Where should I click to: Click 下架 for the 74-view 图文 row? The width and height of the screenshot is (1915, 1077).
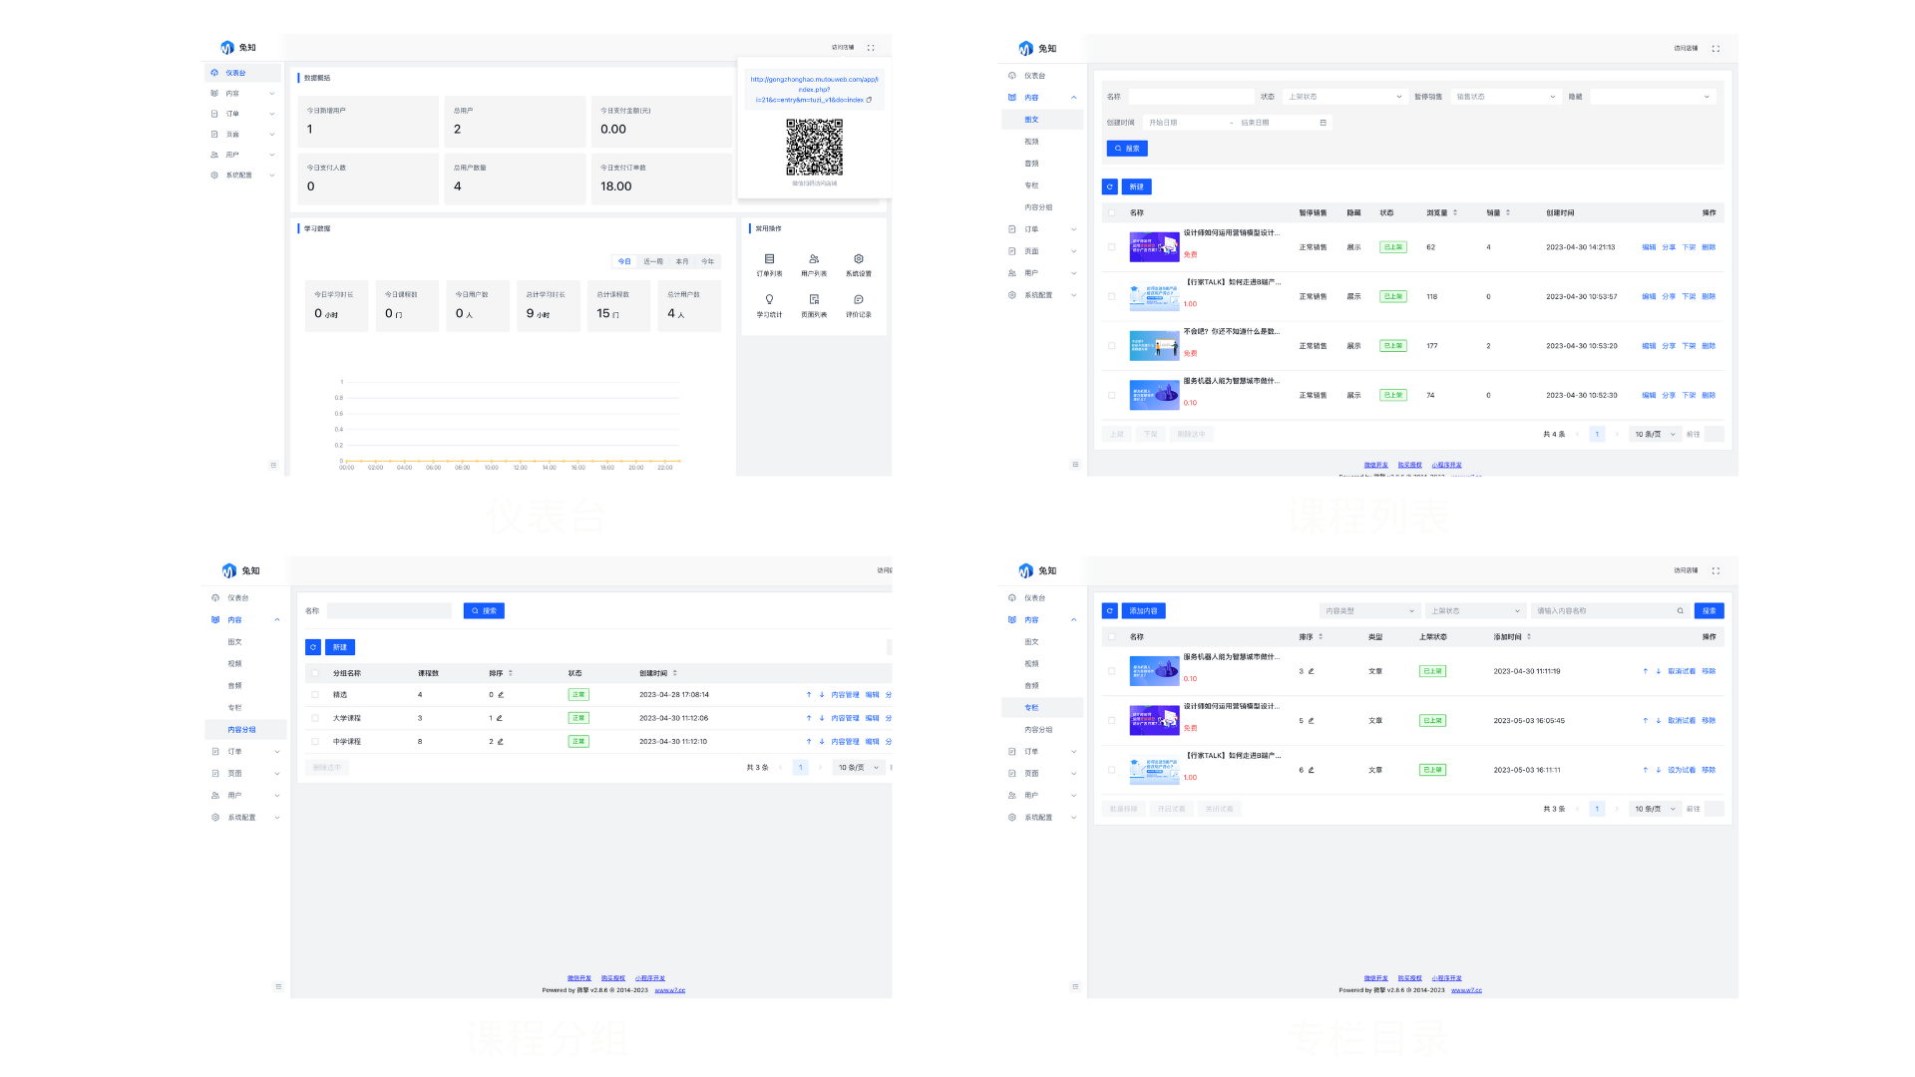pos(1689,396)
